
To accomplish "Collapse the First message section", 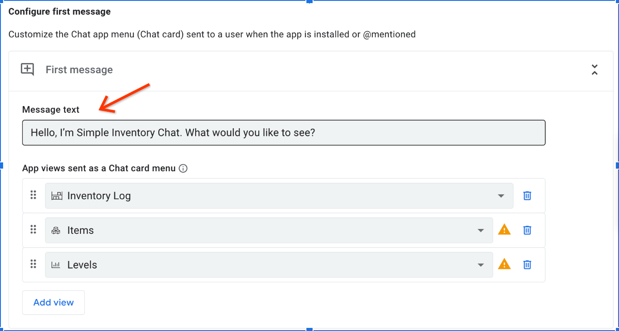I will [595, 70].
